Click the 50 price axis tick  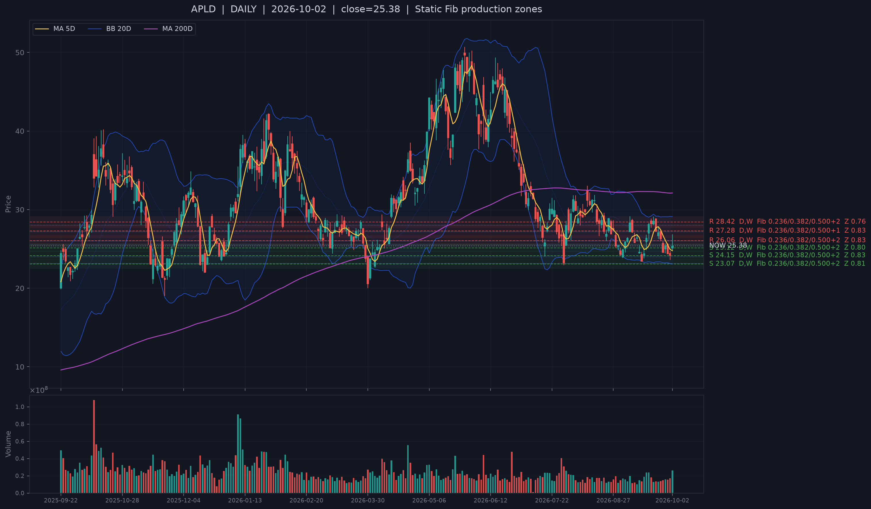tap(20, 53)
